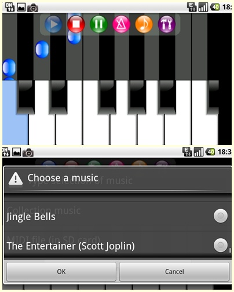Open settings via purple tools icon

click(167, 24)
